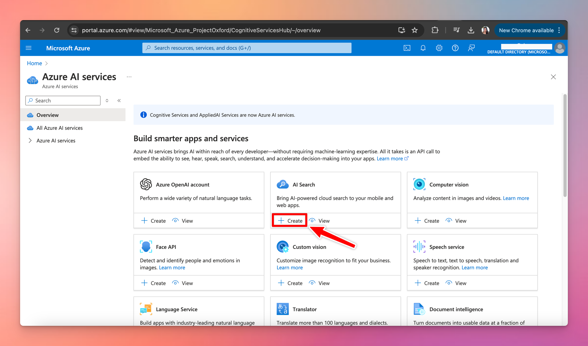View AI Search resources
588x346 pixels.
(320, 221)
